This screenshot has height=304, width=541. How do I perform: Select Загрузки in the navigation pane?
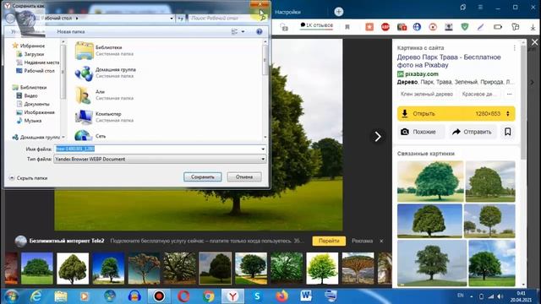pyautogui.click(x=30, y=54)
